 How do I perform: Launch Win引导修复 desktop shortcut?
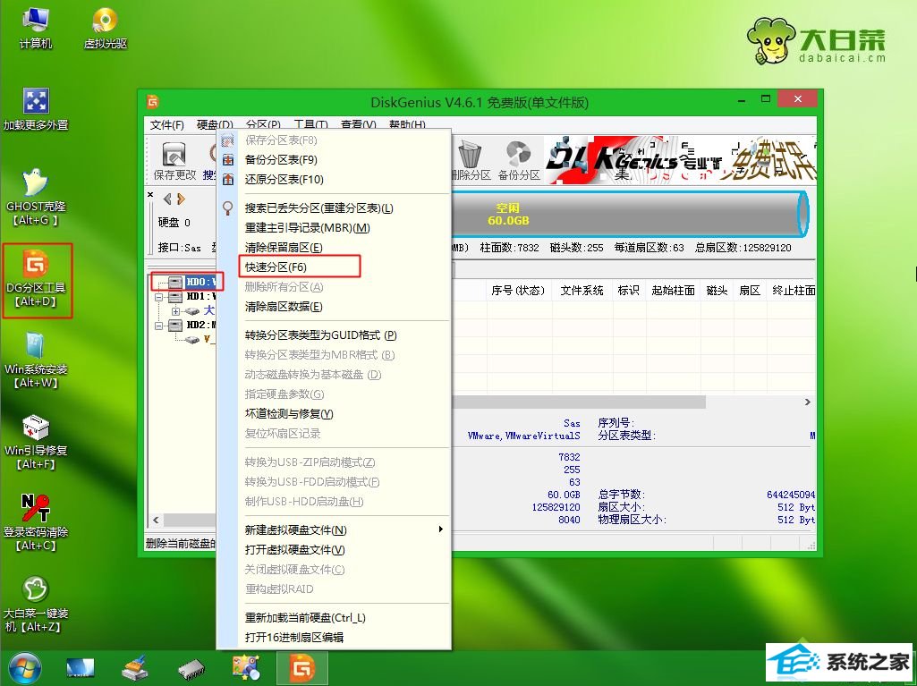point(36,442)
